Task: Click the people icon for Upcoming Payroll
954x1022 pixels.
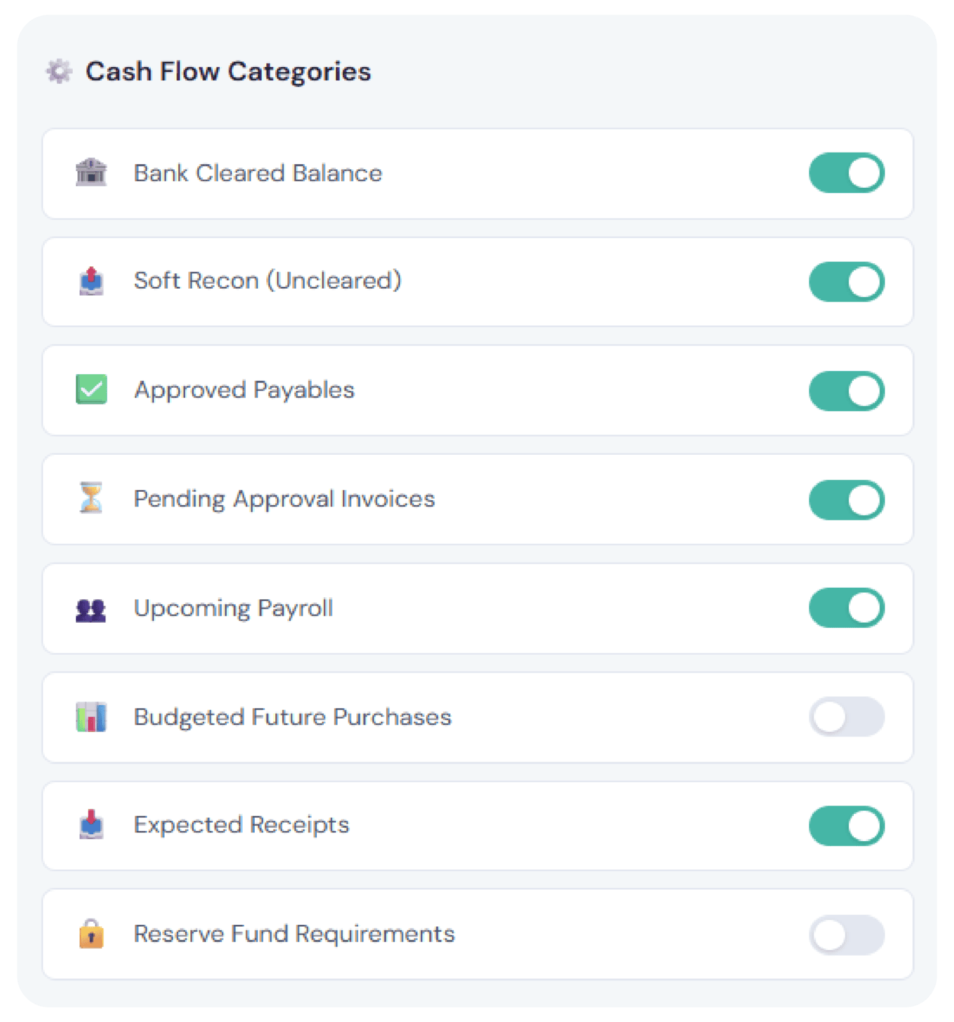Action: pos(91,610)
